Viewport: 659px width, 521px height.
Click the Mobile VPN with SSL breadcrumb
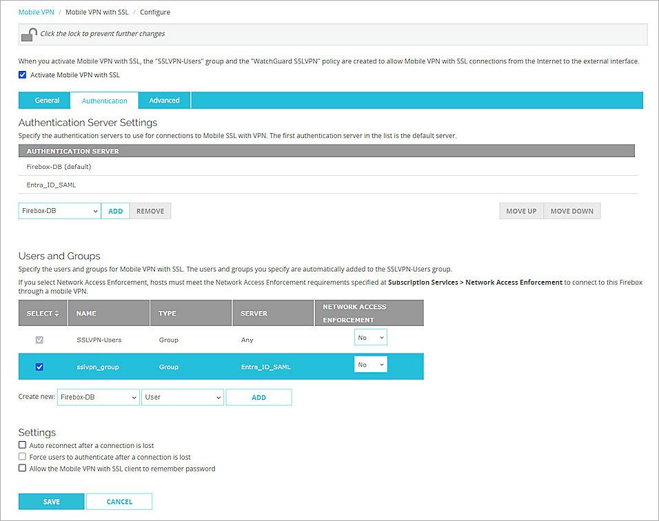click(98, 12)
